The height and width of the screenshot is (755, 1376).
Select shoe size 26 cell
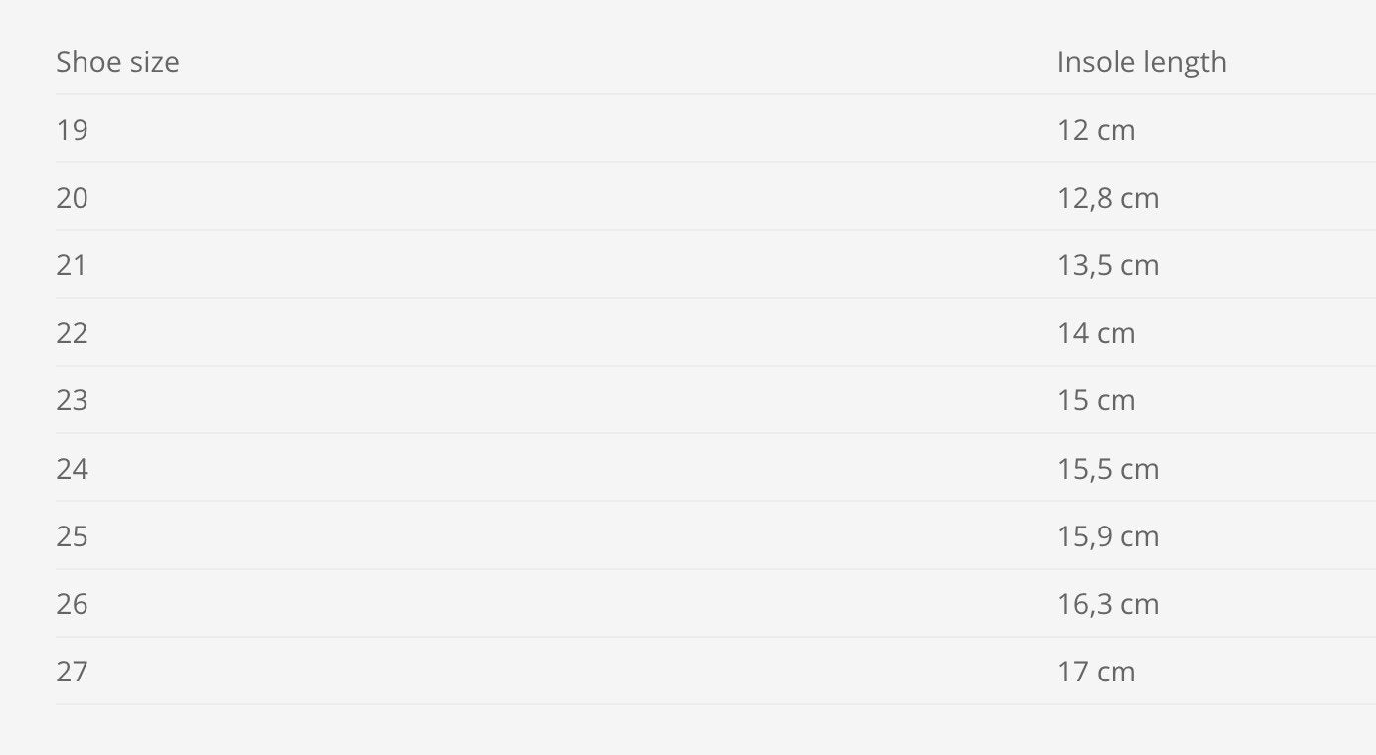point(72,604)
